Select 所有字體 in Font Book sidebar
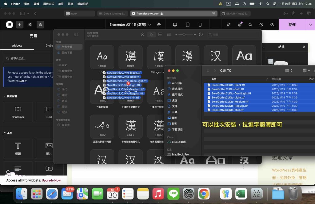 69,47
